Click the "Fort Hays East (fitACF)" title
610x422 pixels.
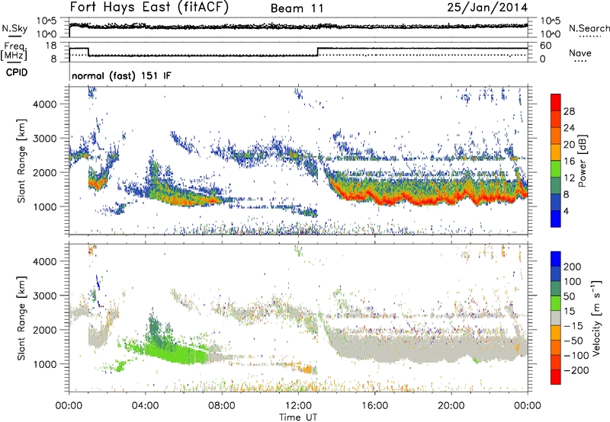(x=149, y=7)
